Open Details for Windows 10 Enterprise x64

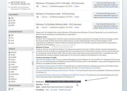[x=77, y=17]
